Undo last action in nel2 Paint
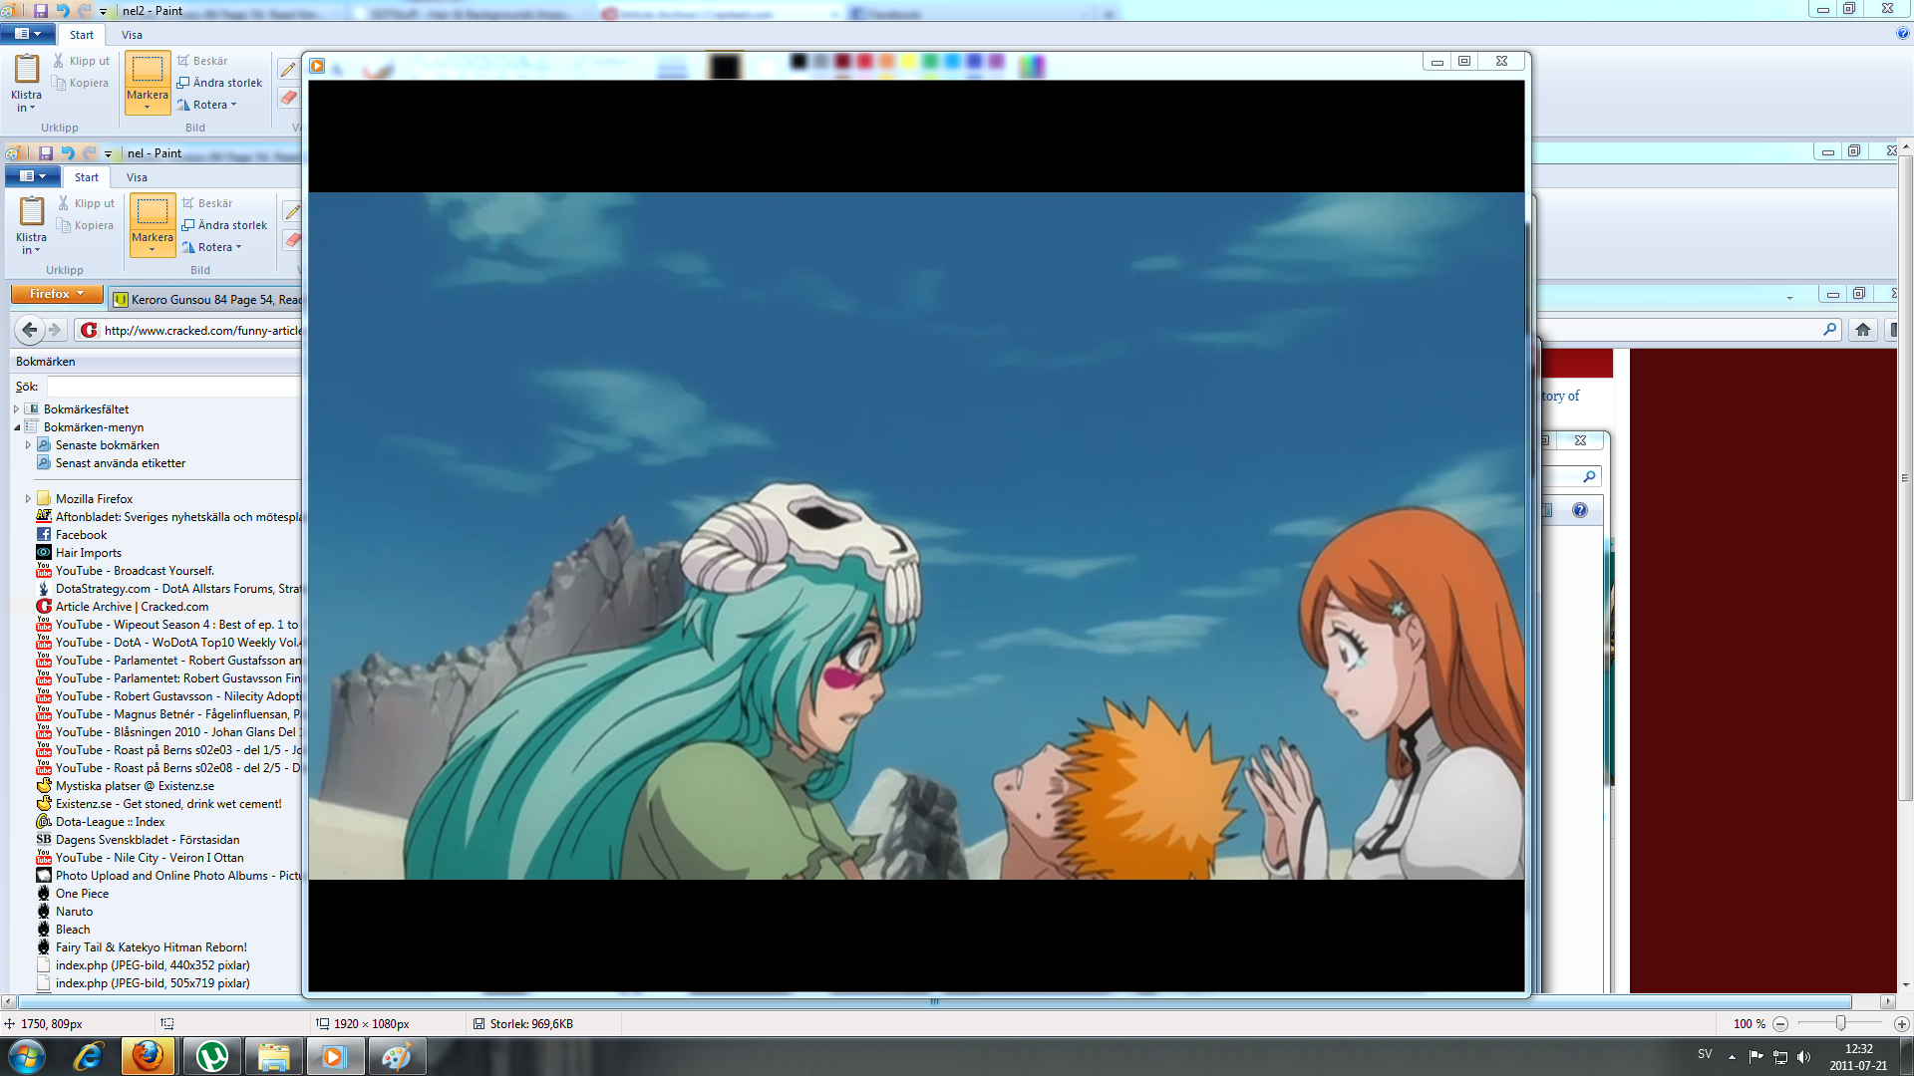Screen dimensions: 1914x1076 point(63,11)
